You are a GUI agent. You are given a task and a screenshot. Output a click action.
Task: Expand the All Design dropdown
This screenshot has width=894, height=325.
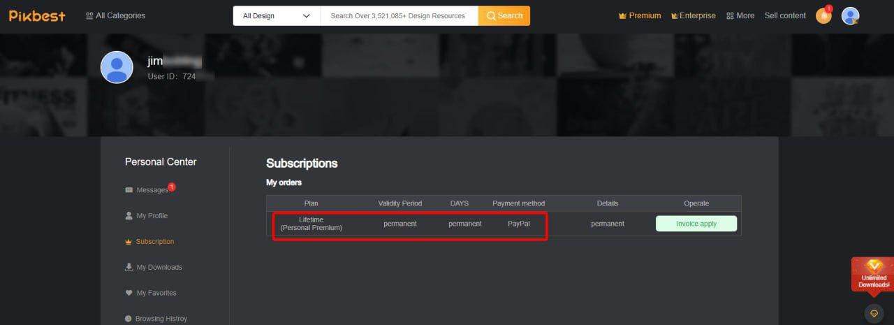276,15
